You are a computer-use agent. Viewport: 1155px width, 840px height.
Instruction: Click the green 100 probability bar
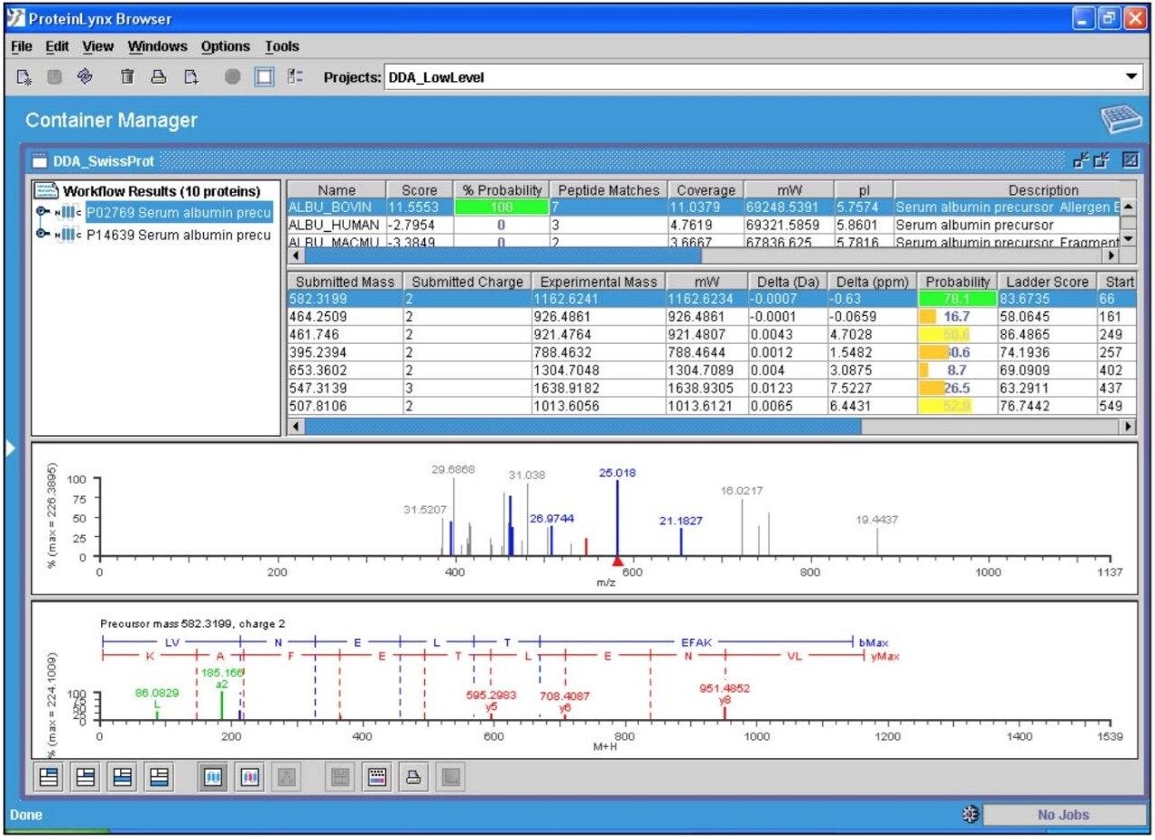coord(501,208)
